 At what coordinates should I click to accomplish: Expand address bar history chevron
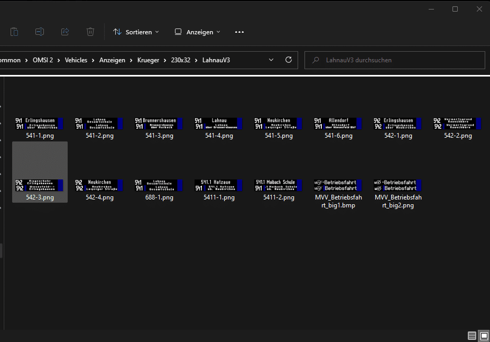click(271, 60)
